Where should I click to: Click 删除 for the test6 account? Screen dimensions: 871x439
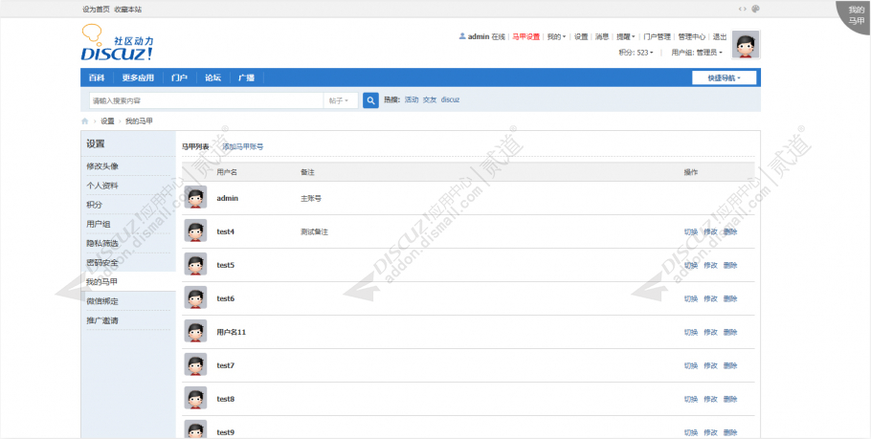tap(730, 298)
